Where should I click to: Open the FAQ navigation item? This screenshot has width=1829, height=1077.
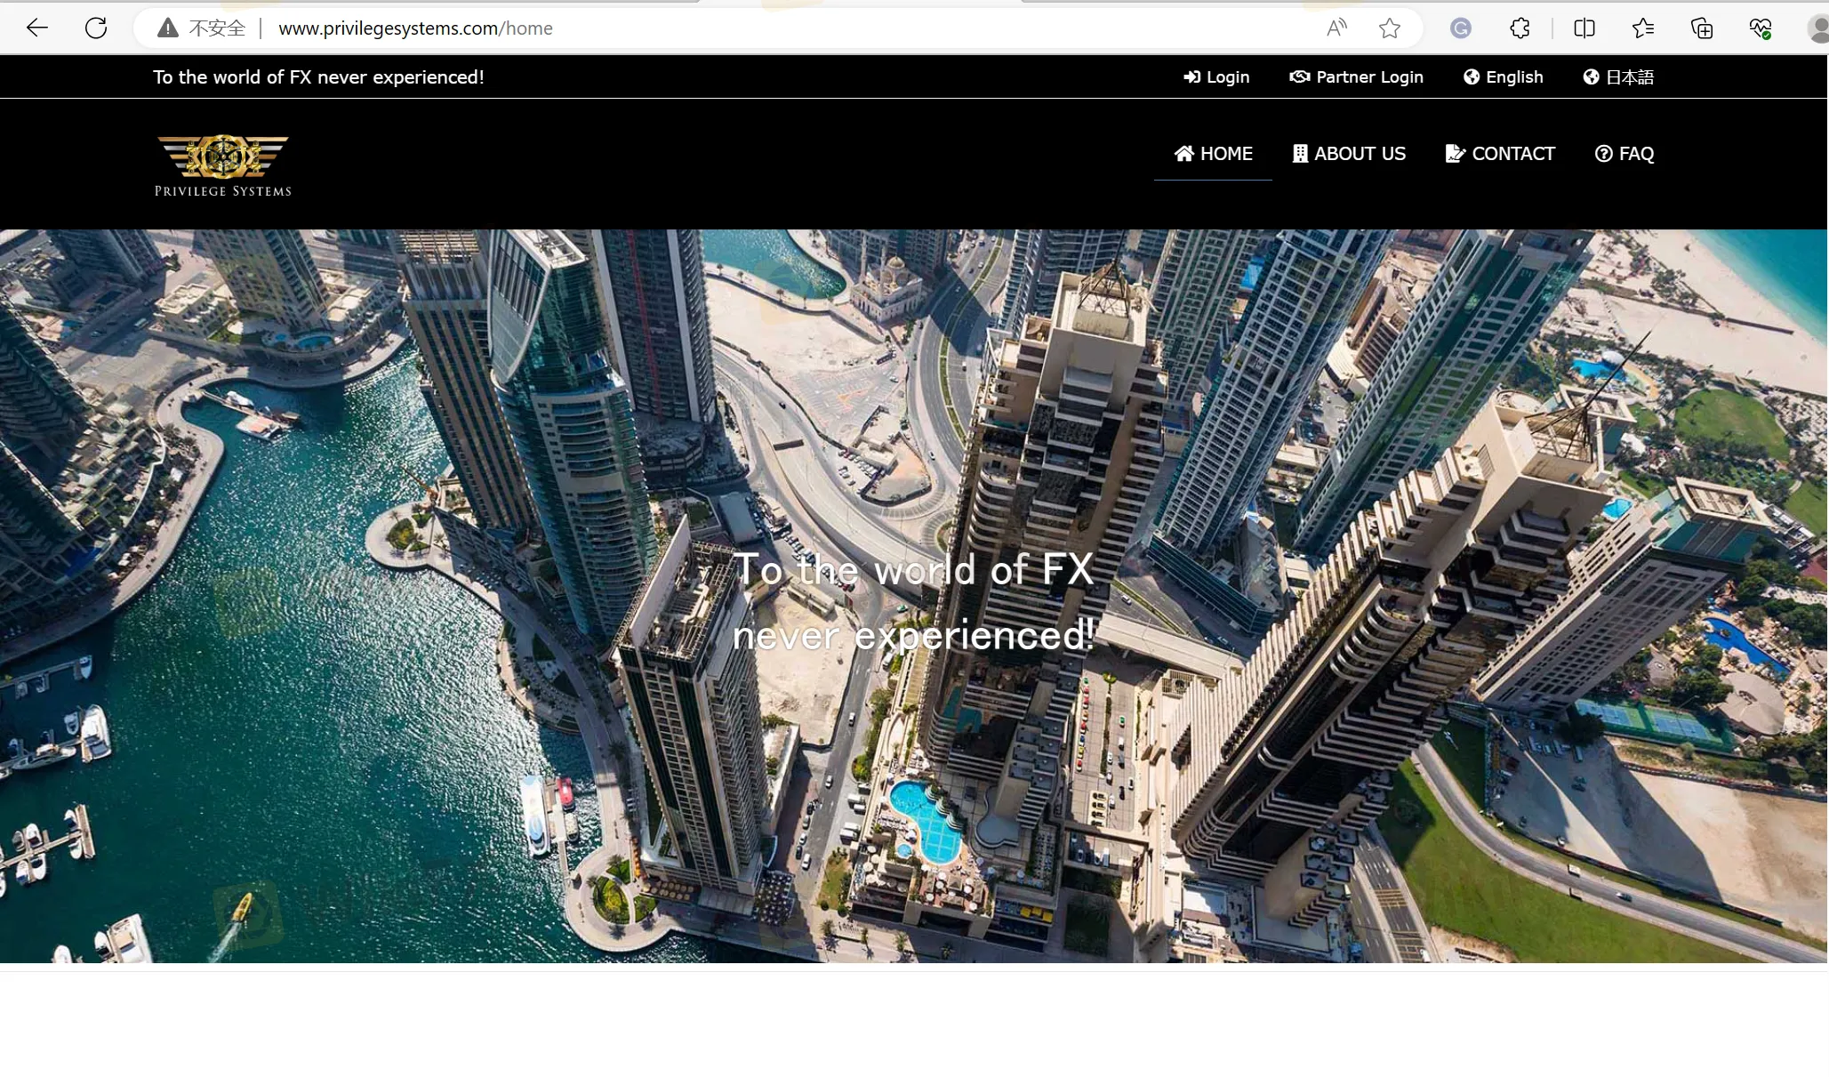click(1624, 153)
